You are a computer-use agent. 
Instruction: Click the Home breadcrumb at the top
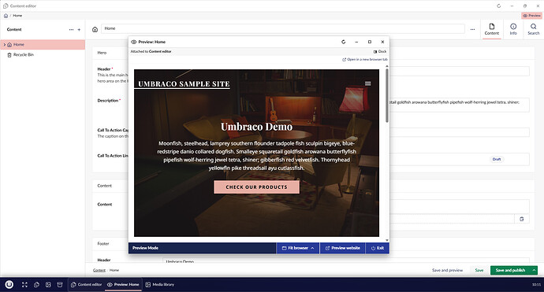17,16
